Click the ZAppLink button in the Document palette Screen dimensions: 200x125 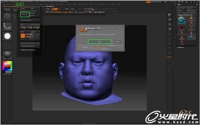point(25,14)
